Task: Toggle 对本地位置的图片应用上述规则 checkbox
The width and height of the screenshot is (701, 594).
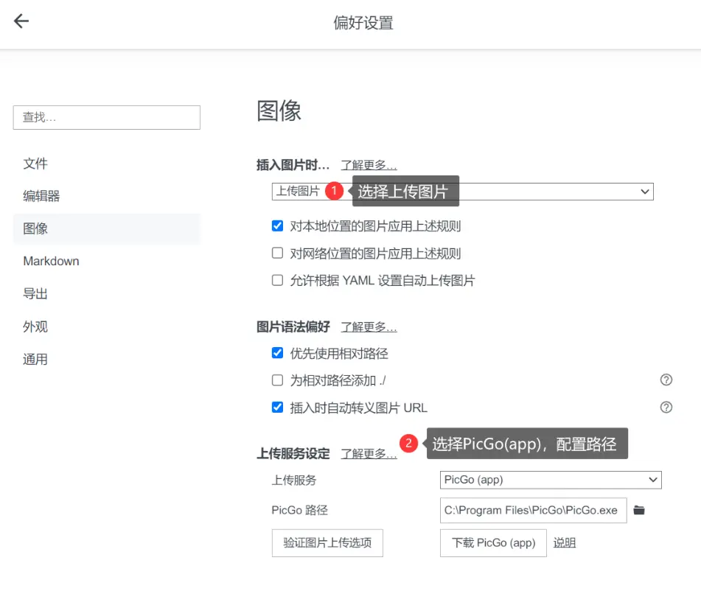Action: point(278,226)
